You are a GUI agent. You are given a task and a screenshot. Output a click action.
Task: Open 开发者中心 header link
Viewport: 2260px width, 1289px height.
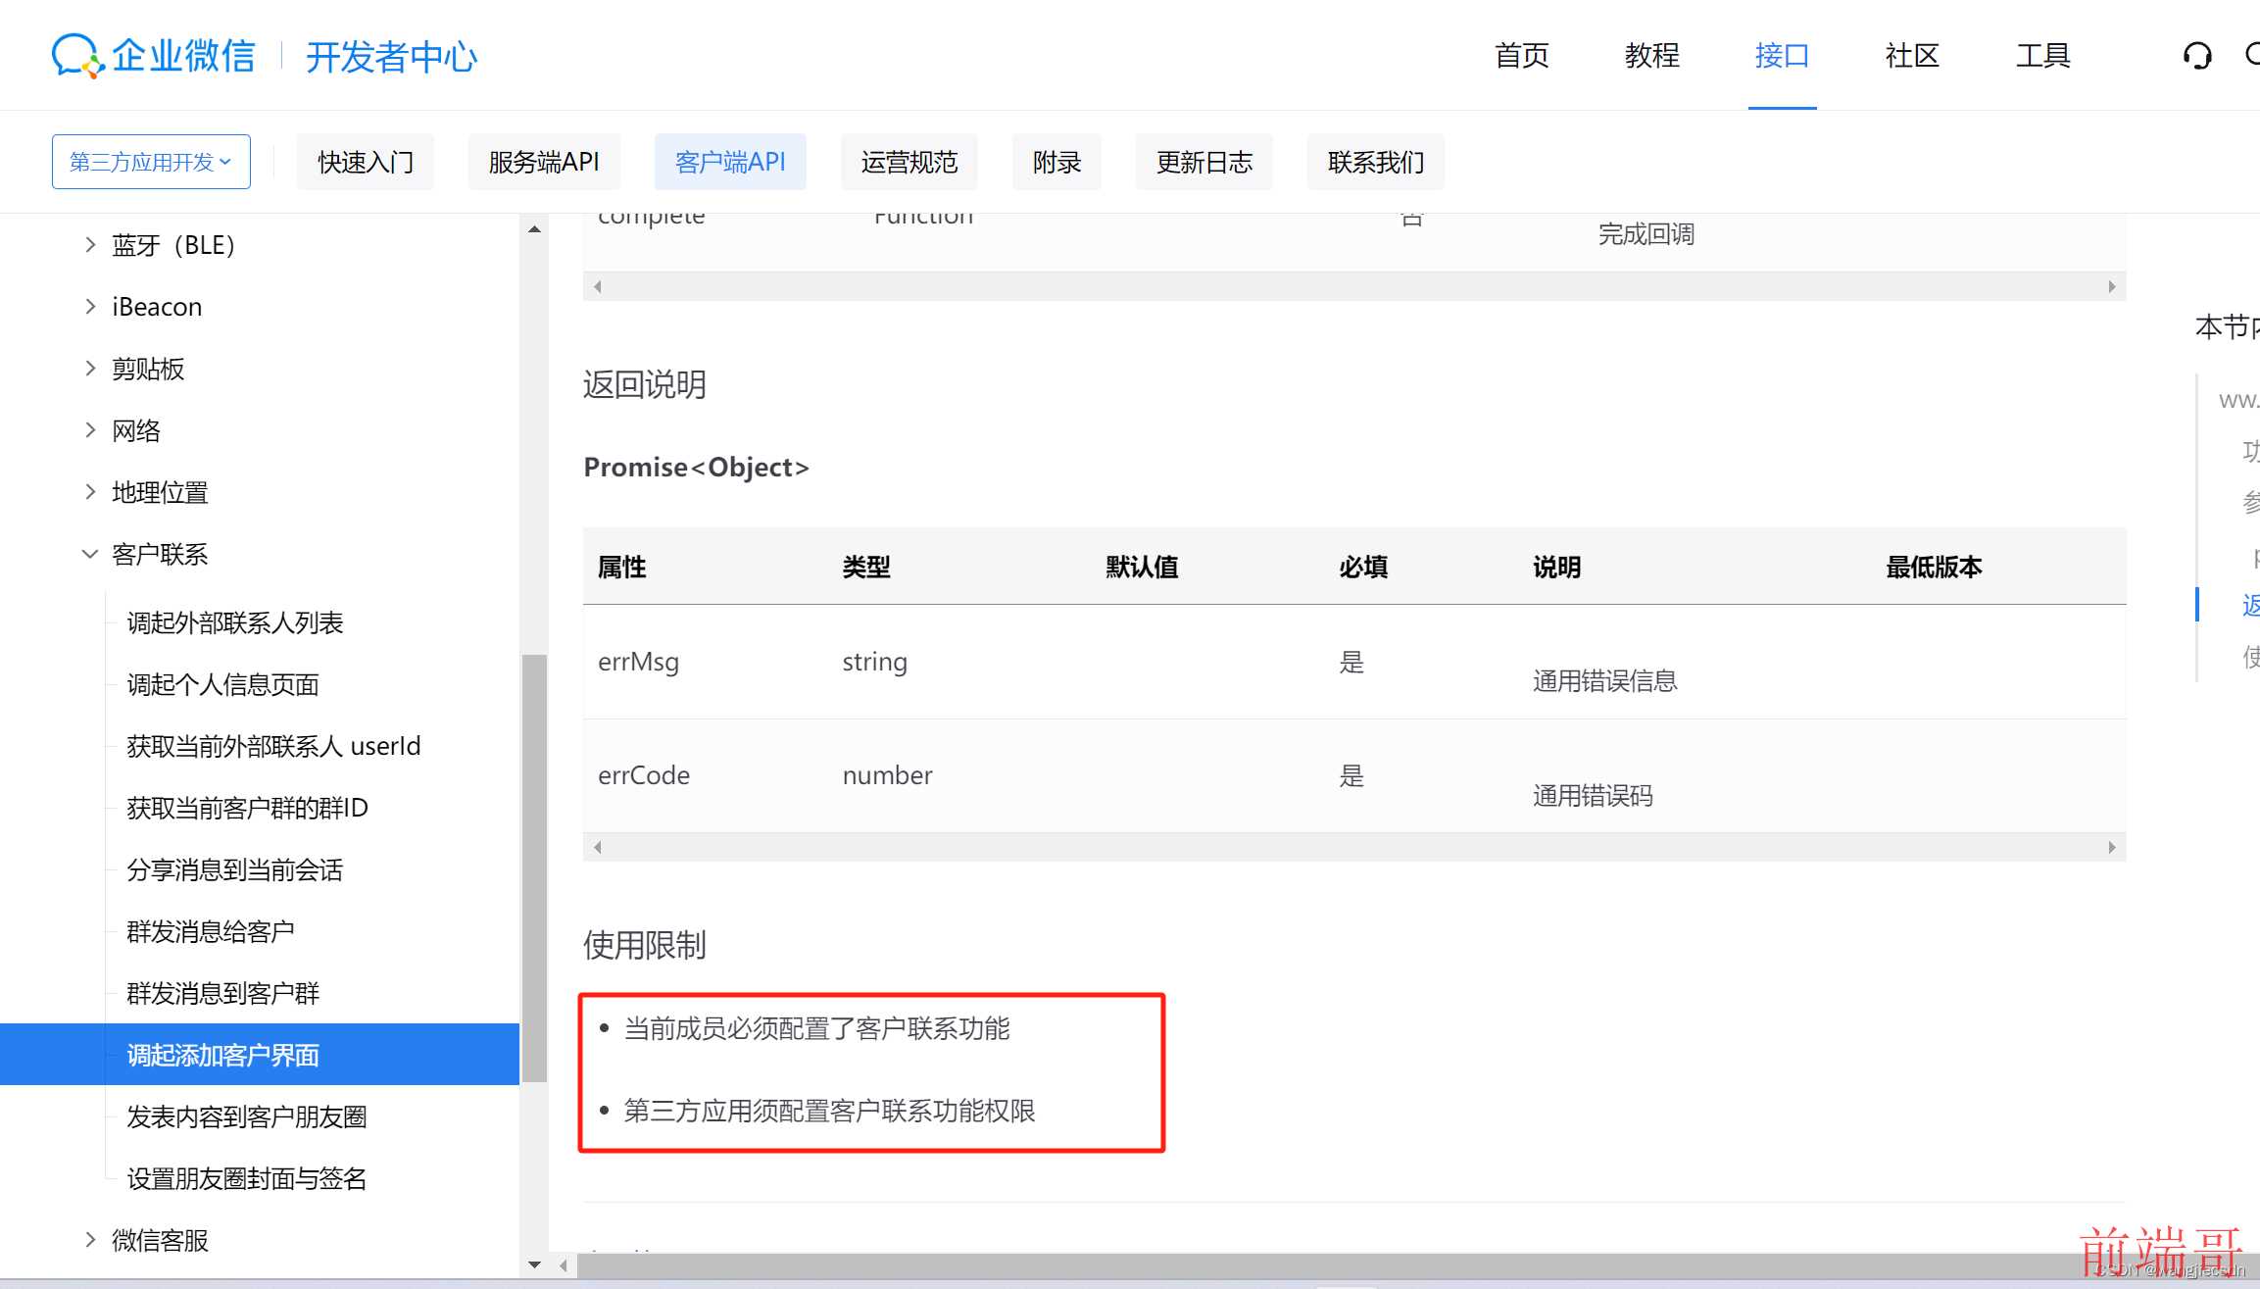391,57
